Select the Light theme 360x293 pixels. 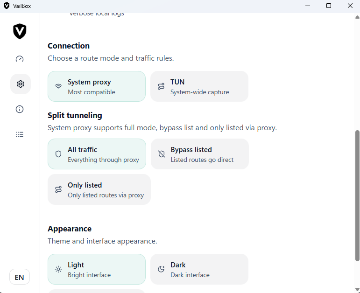point(97,269)
